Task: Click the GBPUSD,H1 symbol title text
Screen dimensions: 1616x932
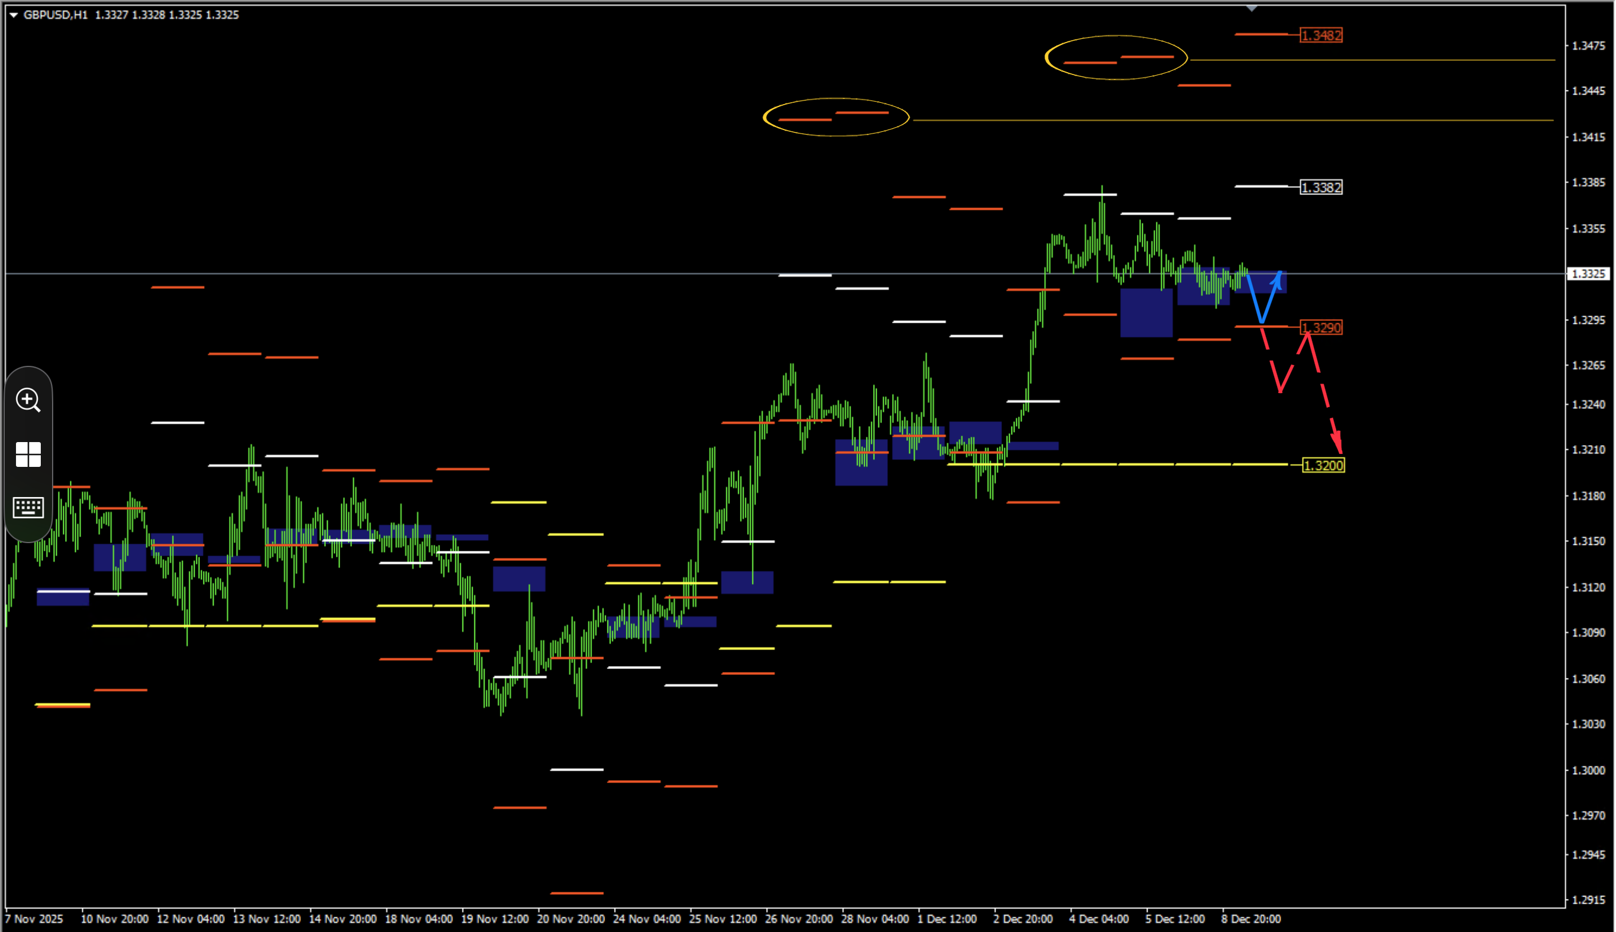Action: pyautogui.click(x=56, y=15)
